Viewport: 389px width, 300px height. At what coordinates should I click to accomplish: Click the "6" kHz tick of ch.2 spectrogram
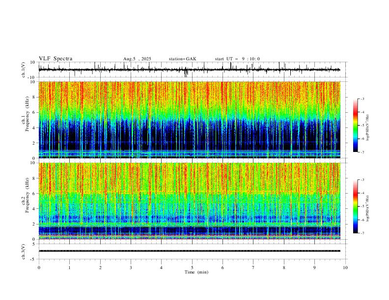[34, 194]
